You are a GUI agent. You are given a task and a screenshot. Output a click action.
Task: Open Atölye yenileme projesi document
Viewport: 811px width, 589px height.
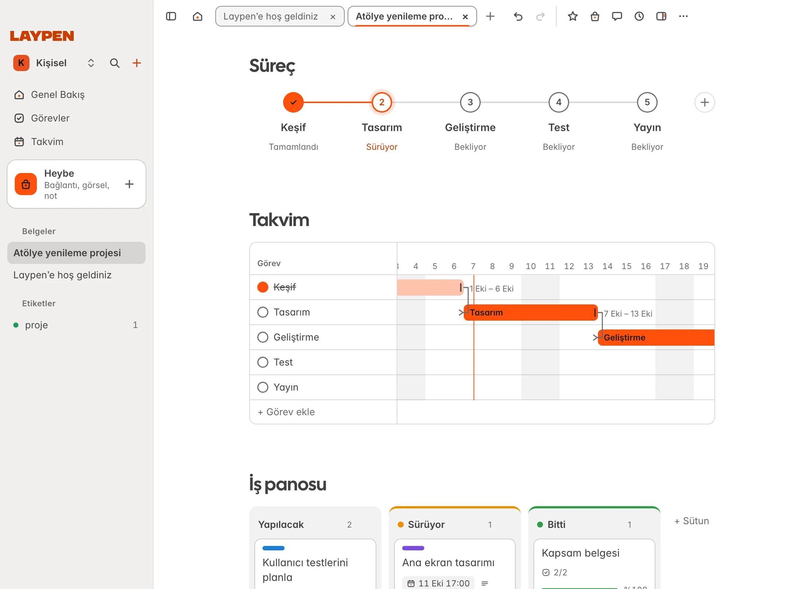76,253
